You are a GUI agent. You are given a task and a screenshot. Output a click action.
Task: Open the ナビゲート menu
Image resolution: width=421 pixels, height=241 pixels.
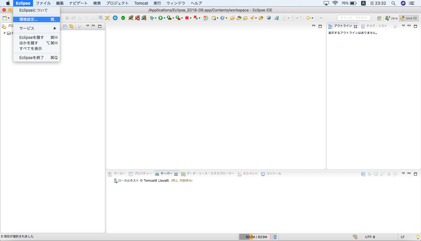coord(78,3)
